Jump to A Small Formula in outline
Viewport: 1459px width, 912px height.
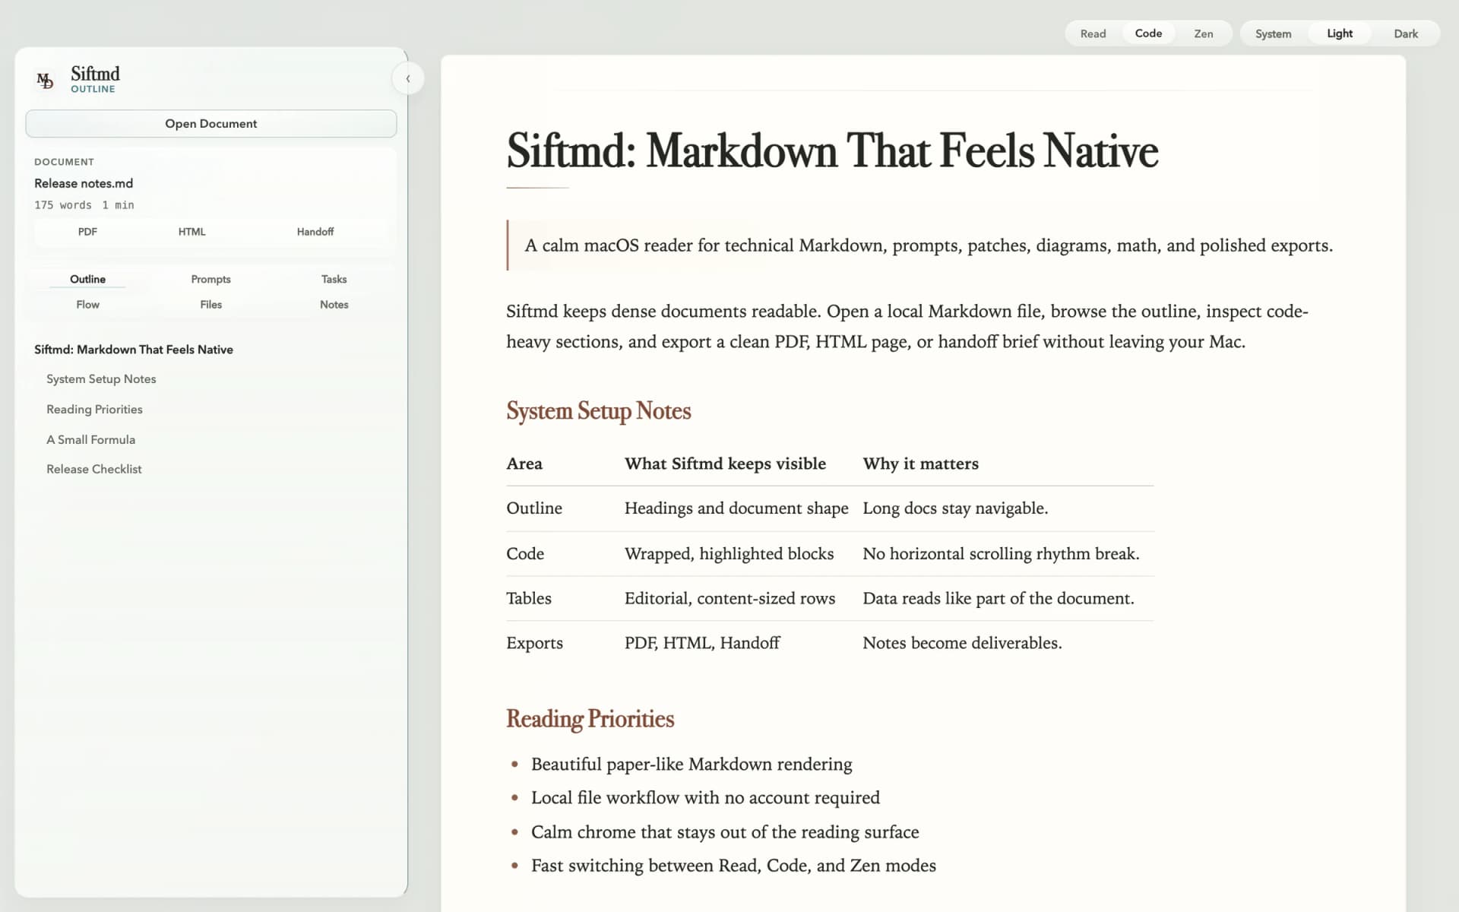[x=90, y=440]
